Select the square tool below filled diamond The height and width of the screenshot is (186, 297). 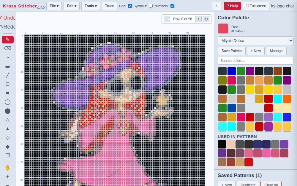tap(8, 155)
